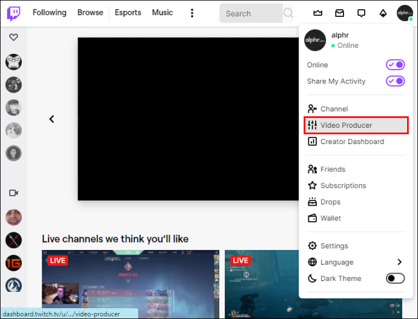The width and height of the screenshot is (418, 319).
Task: Open the Whispers chat bubble icon
Action: coord(361,13)
